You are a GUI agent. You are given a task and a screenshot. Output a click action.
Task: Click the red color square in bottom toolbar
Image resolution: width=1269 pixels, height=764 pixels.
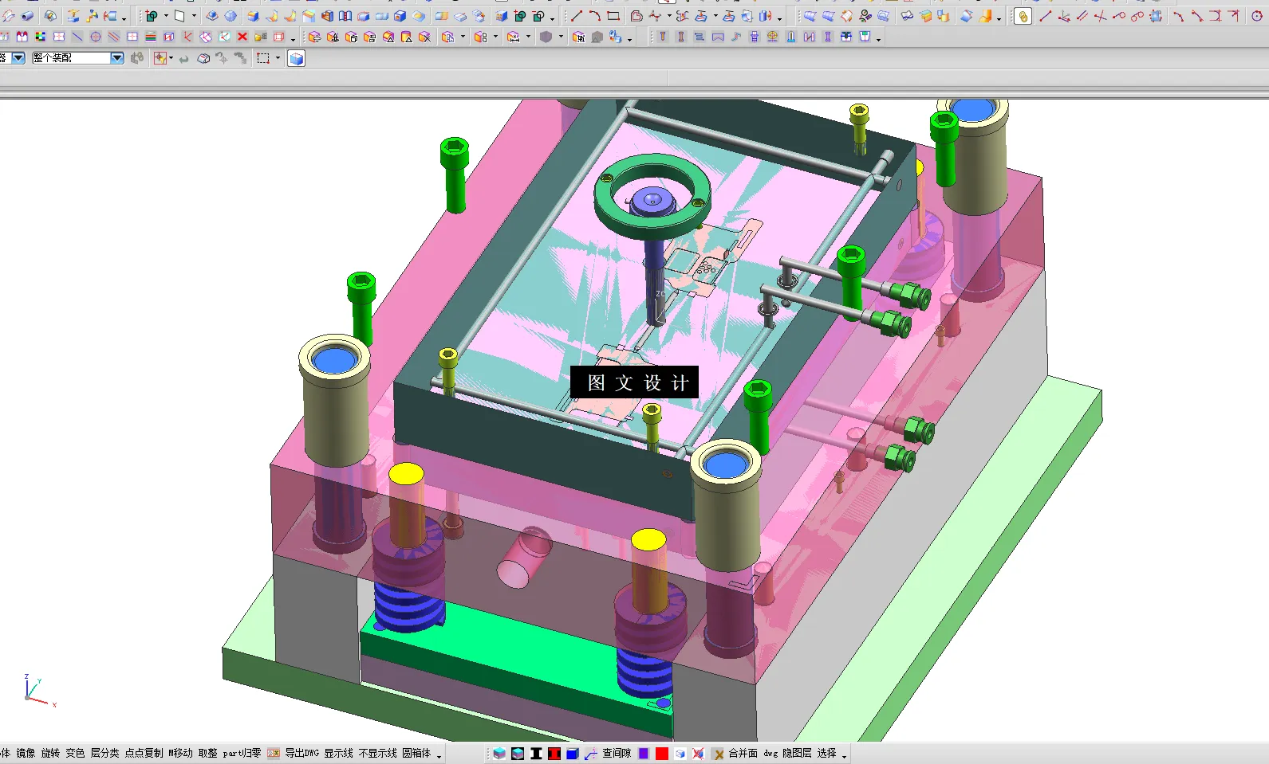(662, 753)
